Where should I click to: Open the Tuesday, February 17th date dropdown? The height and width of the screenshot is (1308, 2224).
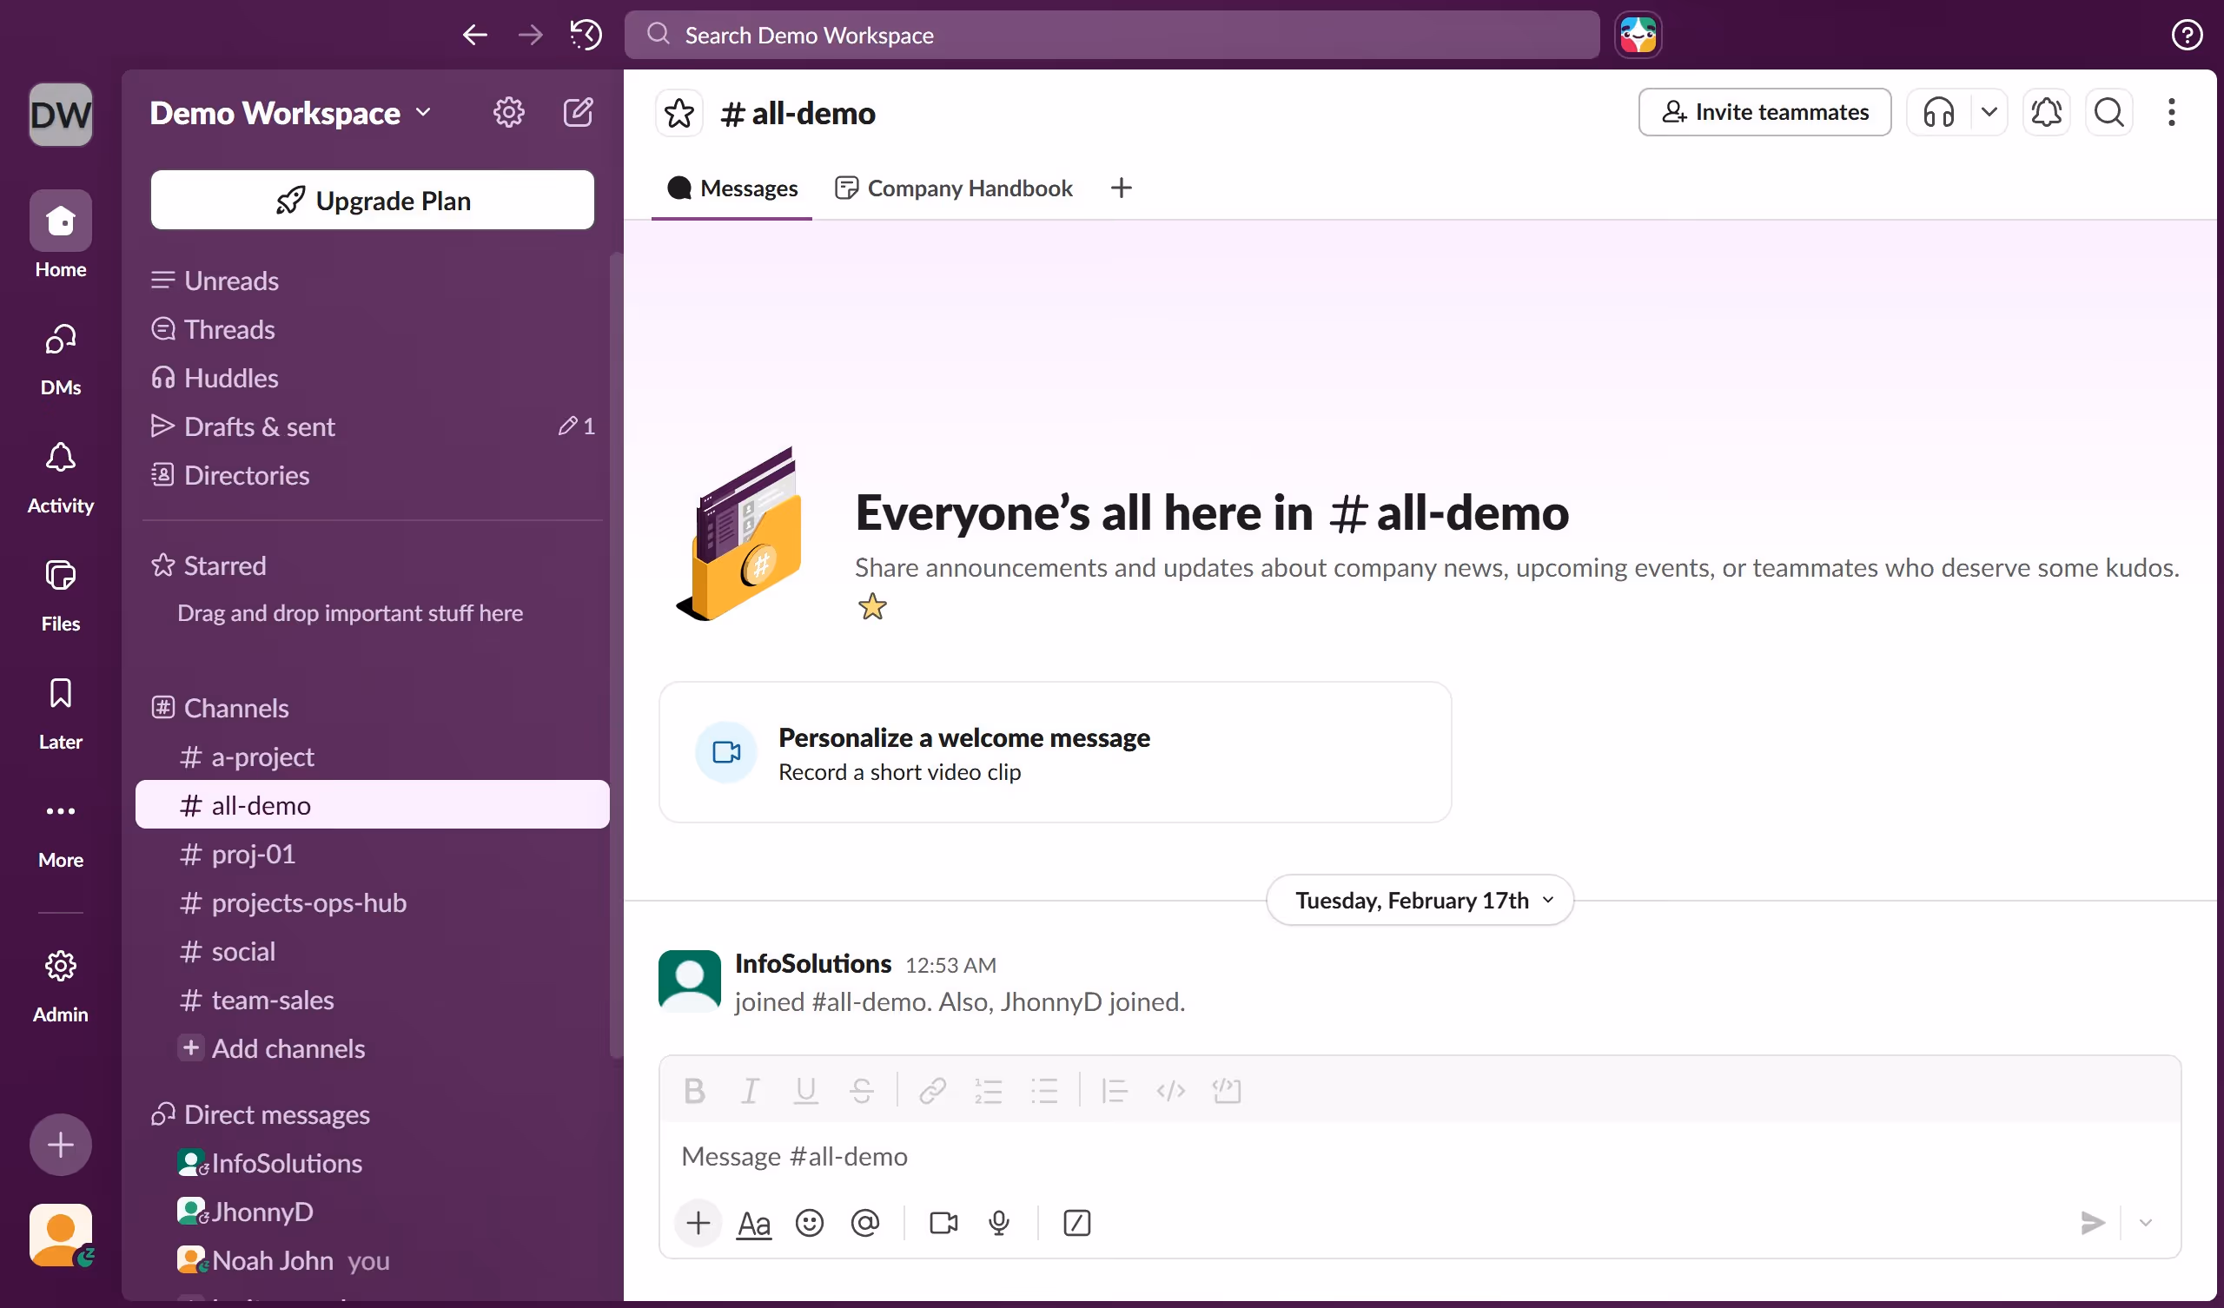point(1420,900)
